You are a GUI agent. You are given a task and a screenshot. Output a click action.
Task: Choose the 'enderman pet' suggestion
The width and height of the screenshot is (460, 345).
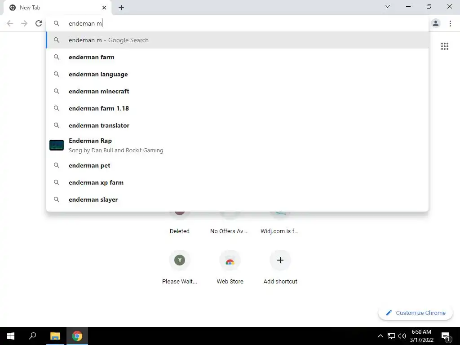237,165
